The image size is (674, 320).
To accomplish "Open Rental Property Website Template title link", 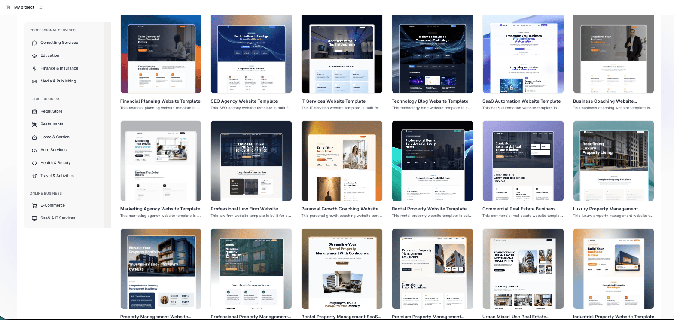I will [429, 209].
